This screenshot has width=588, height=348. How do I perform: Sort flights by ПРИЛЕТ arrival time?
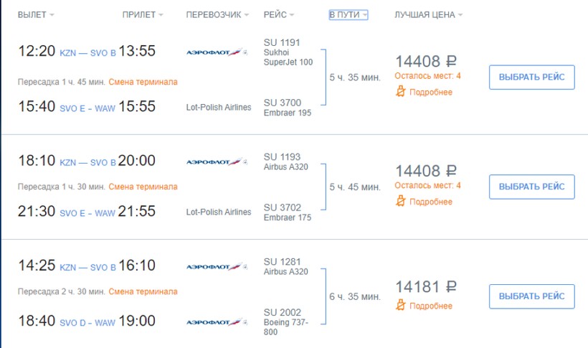pyautogui.click(x=143, y=15)
